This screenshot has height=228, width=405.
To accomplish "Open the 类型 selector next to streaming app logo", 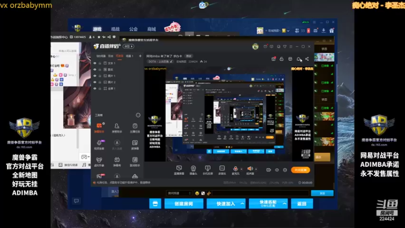I will click(x=129, y=46).
